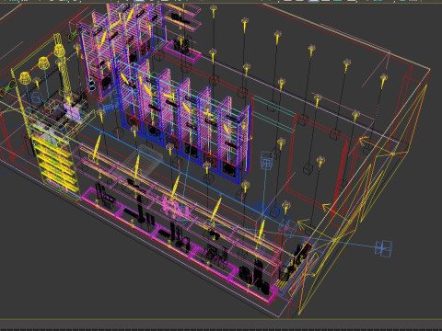Select the pink wireframe chandelier cluster
Image resolution: width=442 pixels, height=331 pixels.
point(176,208)
